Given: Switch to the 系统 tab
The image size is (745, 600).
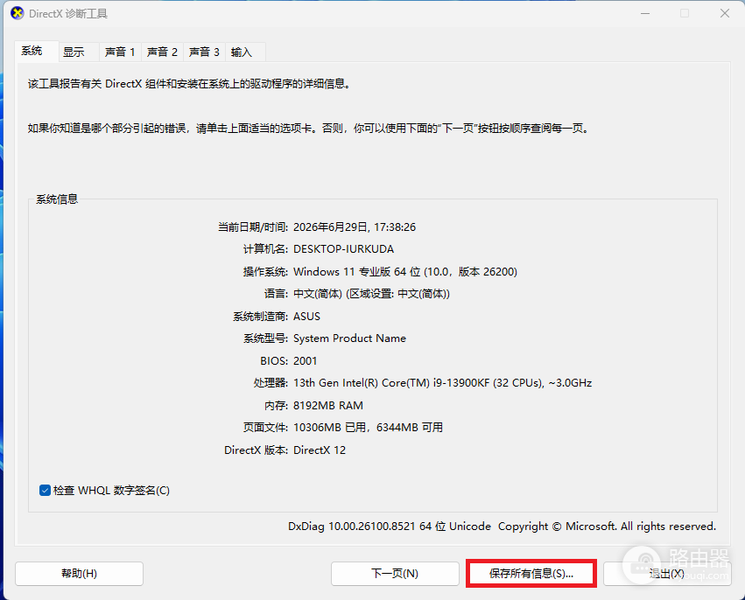Looking at the screenshot, I should click(x=37, y=52).
